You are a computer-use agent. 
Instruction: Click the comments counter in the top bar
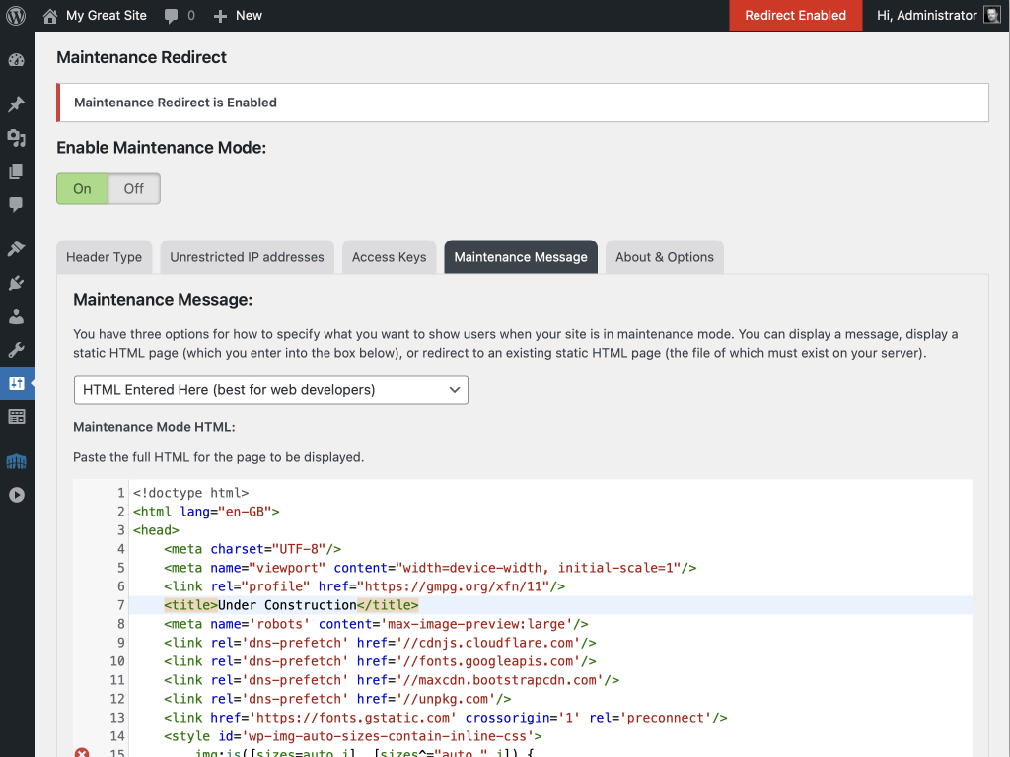click(180, 15)
